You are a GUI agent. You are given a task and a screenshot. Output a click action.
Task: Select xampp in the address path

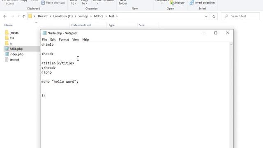(83, 16)
